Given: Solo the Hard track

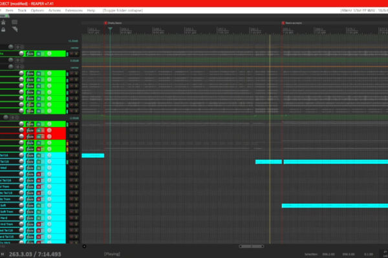Looking at the screenshot, I should tap(76, 218).
